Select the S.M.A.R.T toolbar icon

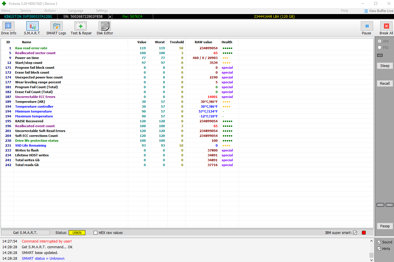(x=32, y=26)
